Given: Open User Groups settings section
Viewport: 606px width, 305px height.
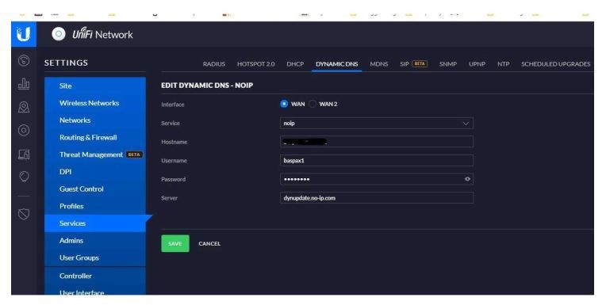Looking at the screenshot, I should 95,257.
